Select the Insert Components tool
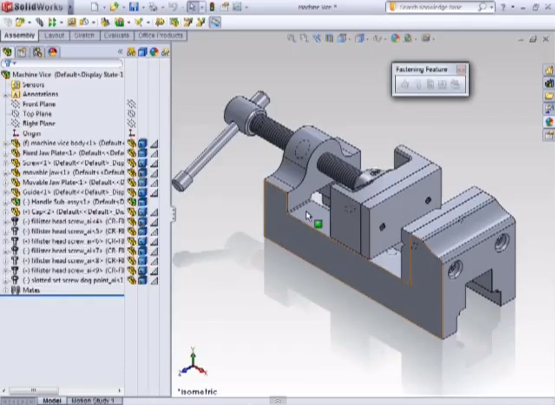 coord(20,21)
